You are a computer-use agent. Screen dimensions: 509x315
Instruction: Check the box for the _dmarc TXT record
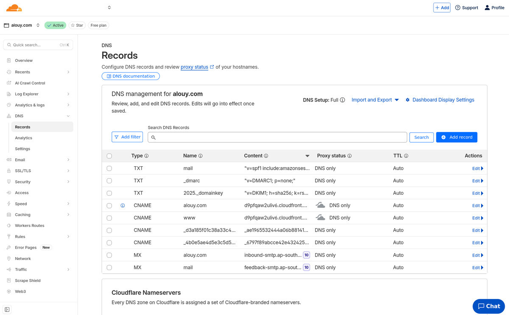point(109,181)
